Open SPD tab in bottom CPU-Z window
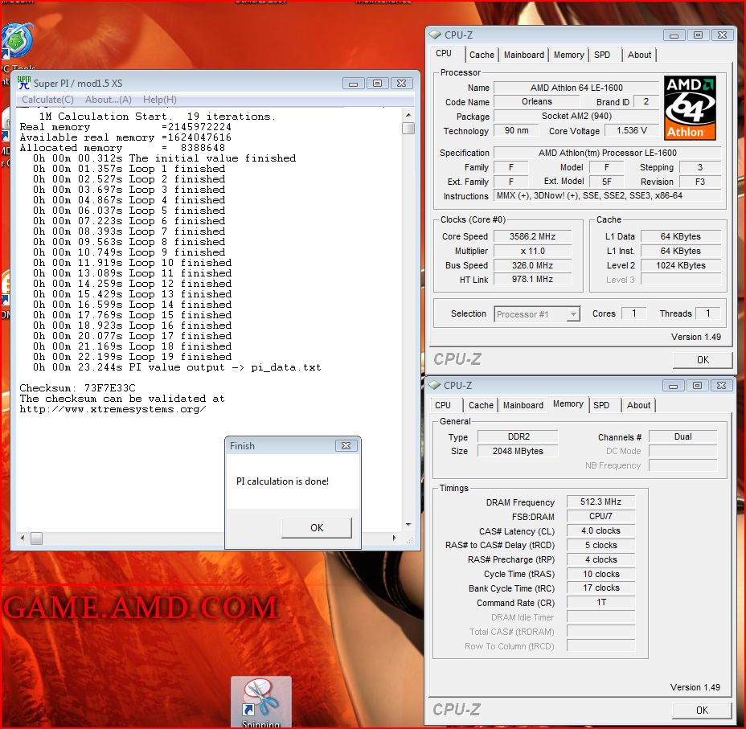 click(x=600, y=405)
